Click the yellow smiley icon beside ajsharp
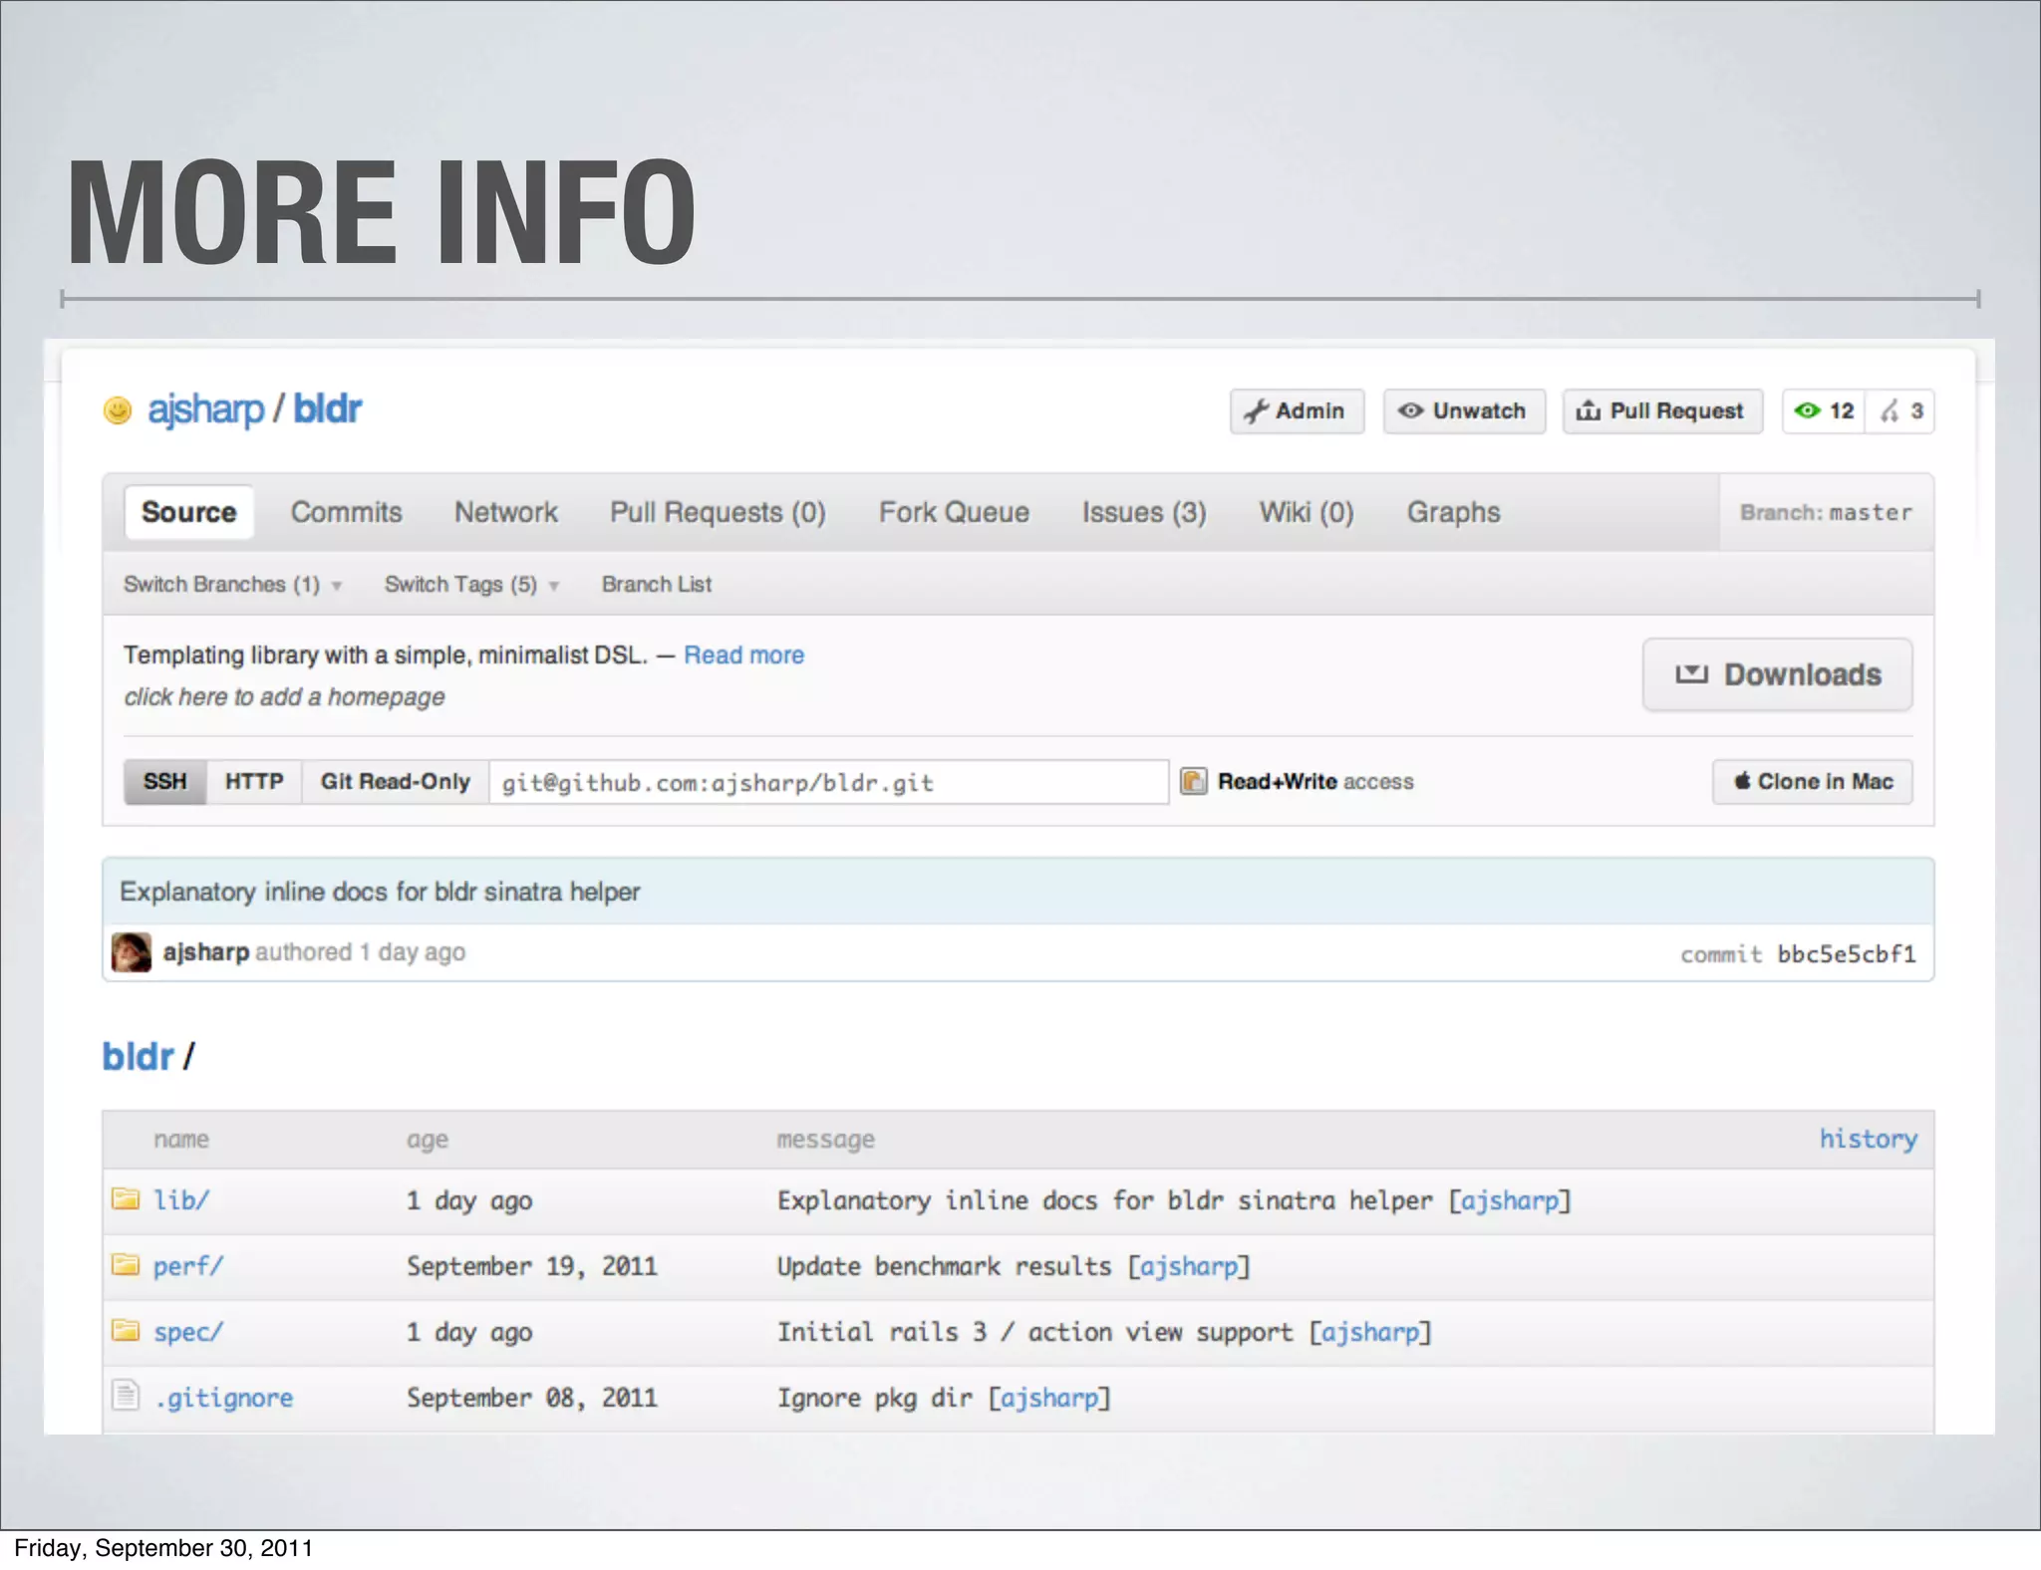Viewport: 2041px width, 1570px height. click(x=118, y=410)
